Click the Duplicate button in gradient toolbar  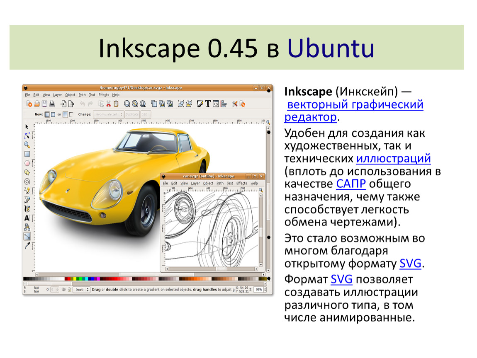pyautogui.click(x=132, y=115)
